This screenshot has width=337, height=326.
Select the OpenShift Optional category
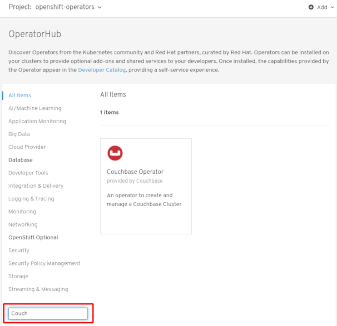[33, 238]
